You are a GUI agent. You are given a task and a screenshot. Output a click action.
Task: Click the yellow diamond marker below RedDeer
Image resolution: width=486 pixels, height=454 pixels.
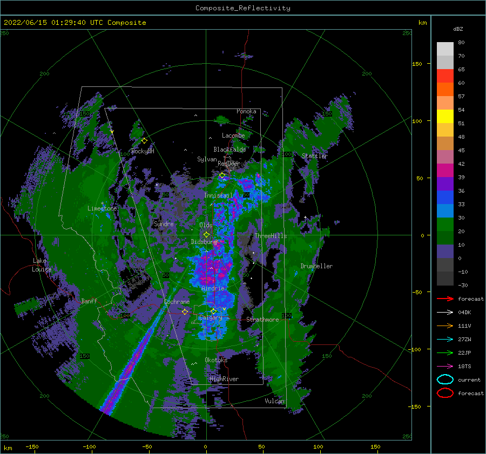click(x=222, y=175)
